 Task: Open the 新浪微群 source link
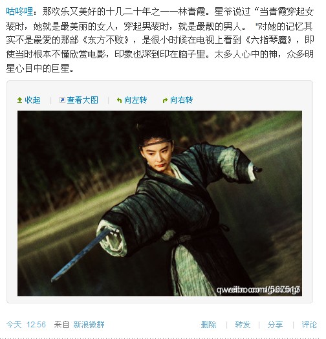(x=89, y=325)
